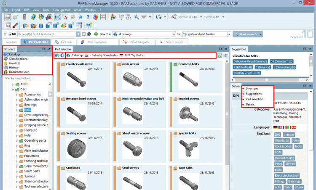The image size is (316, 190).
Task: Select Favorites in the Structure panel
Action: pos(14,63)
